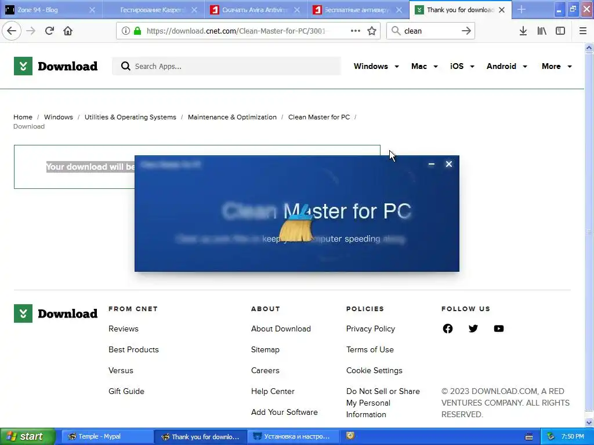Open the Terms of Use link
This screenshot has width=594, height=445.
(370, 349)
